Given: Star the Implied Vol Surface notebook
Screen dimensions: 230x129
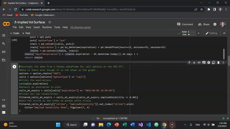Looking at the screenshot, I should [x=50, y=22].
